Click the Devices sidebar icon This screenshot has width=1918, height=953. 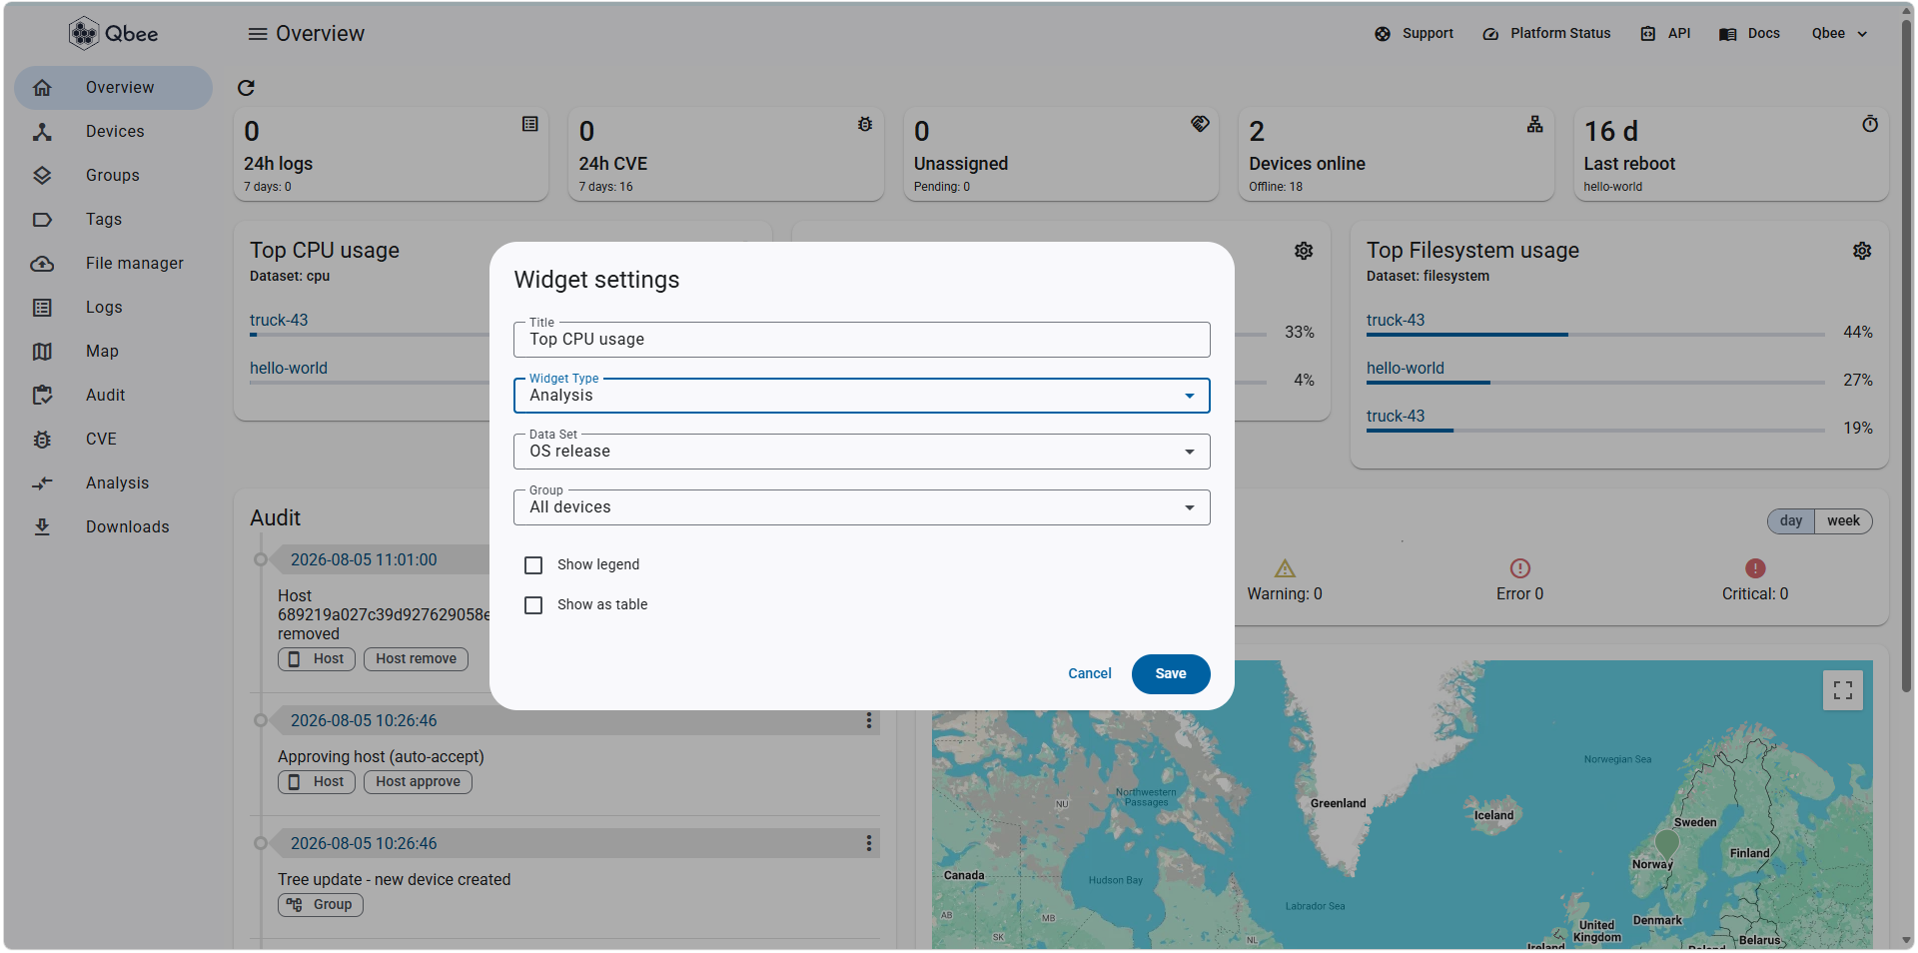click(42, 132)
